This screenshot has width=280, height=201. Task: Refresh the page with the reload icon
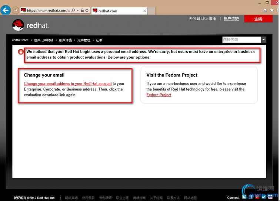(87, 10)
